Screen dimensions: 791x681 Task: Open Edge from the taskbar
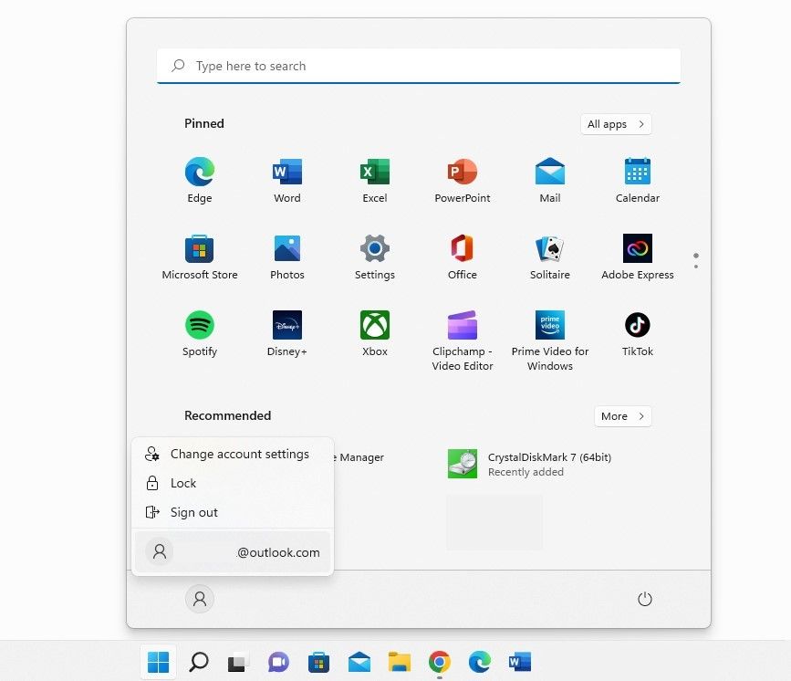tap(479, 662)
